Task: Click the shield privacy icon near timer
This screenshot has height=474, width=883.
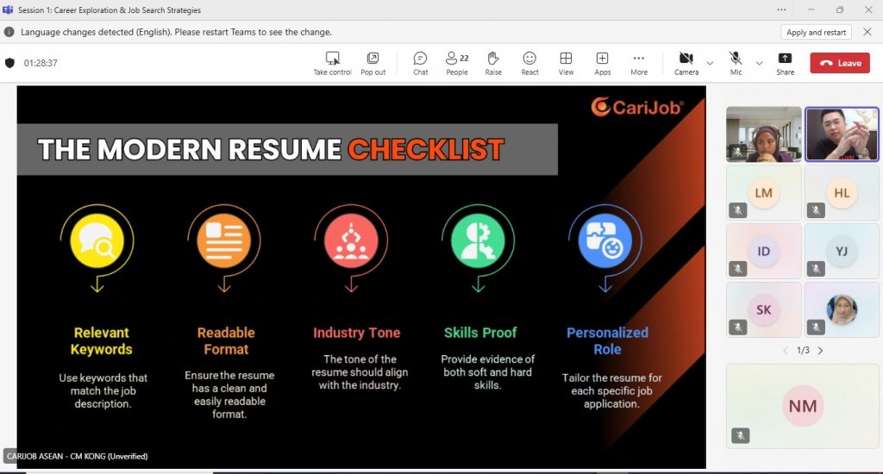Action: pyautogui.click(x=9, y=63)
